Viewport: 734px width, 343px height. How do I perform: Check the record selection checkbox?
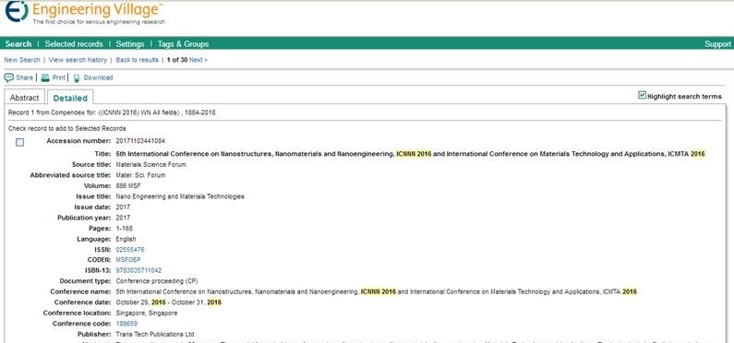point(19,143)
